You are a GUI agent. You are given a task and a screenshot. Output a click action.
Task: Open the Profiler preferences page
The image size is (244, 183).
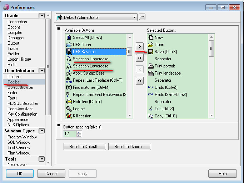[x=13, y=54]
